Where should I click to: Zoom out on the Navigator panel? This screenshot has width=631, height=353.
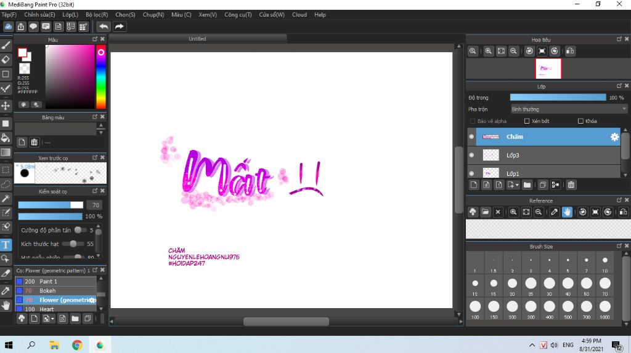point(513,51)
